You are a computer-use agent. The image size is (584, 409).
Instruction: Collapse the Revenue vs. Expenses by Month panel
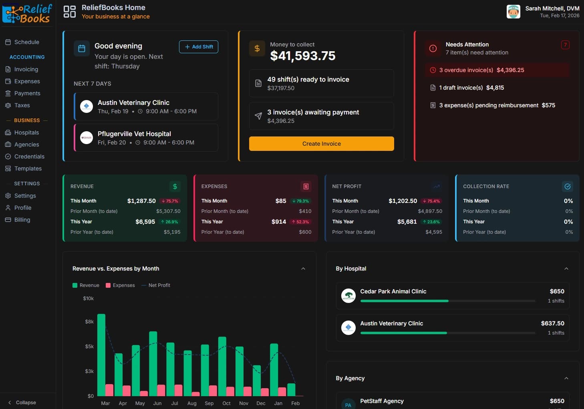[303, 269]
